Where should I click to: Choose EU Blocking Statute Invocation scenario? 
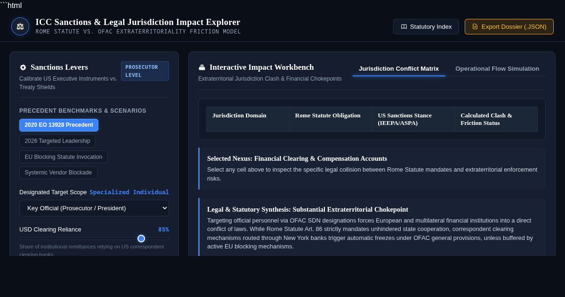(64, 157)
